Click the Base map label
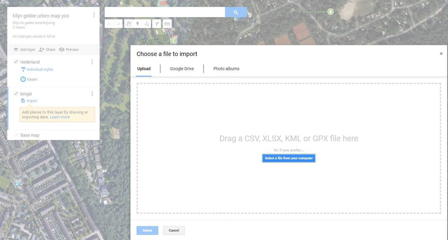 tap(30, 135)
